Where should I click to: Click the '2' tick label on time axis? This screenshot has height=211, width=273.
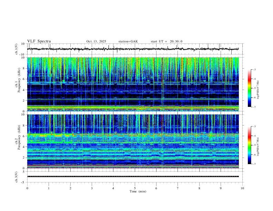click(x=70, y=188)
